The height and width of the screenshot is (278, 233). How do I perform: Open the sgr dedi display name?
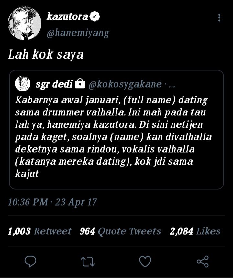point(54,84)
